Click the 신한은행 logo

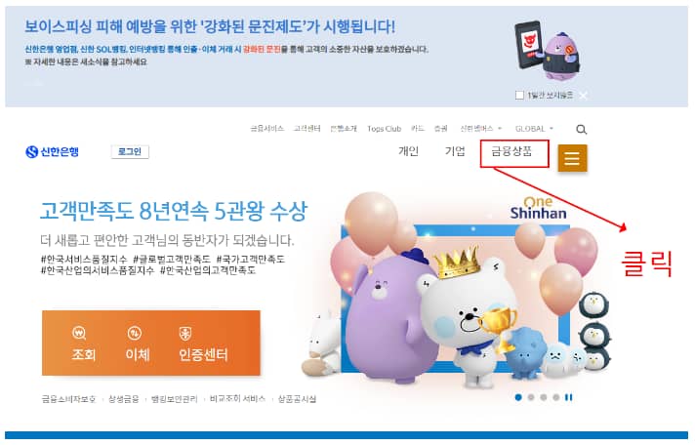pyautogui.click(x=53, y=151)
